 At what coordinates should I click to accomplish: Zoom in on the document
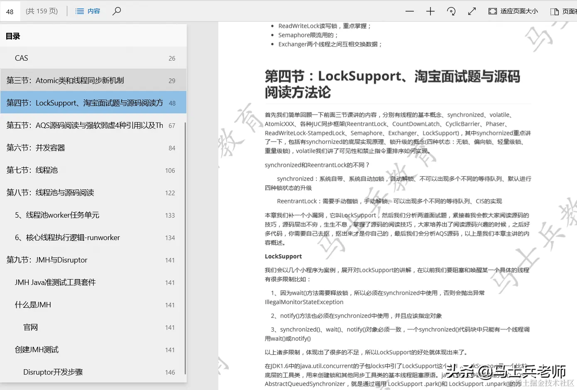click(x=430, y=11)
